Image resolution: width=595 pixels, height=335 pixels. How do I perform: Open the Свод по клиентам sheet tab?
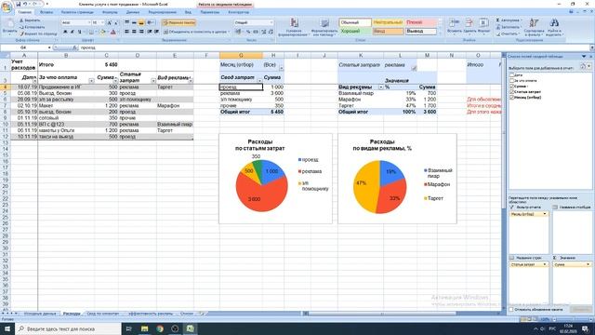point(103,314)
